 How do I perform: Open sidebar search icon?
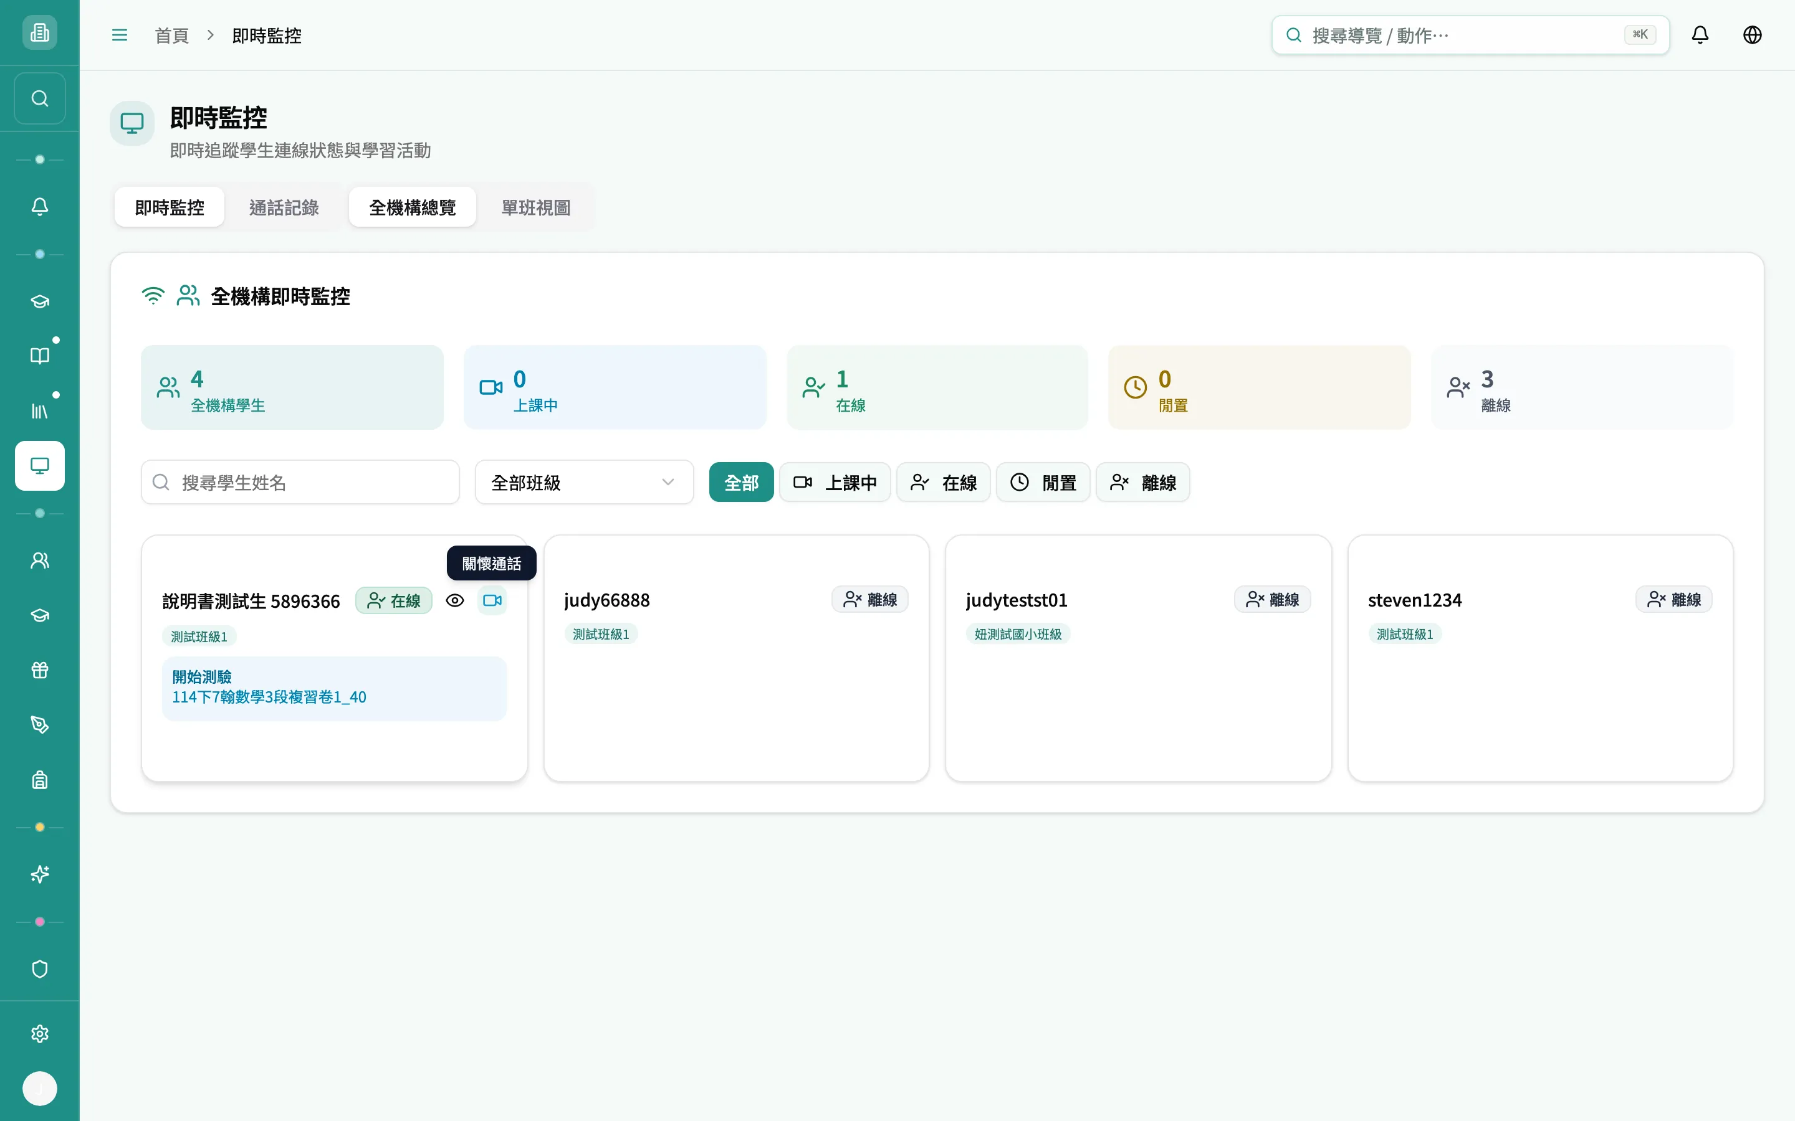(x=39, y=98)
